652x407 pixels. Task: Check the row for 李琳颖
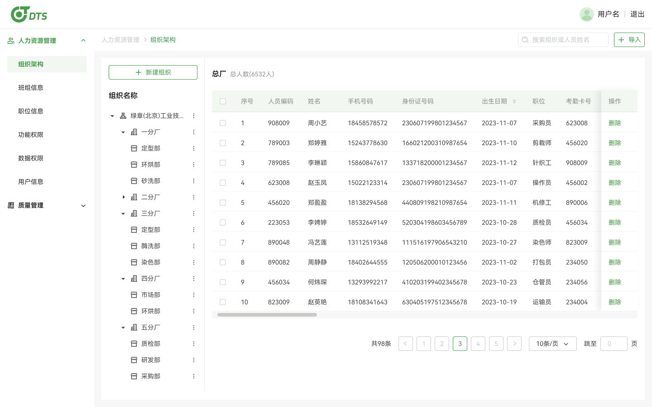tap(223, 163)
